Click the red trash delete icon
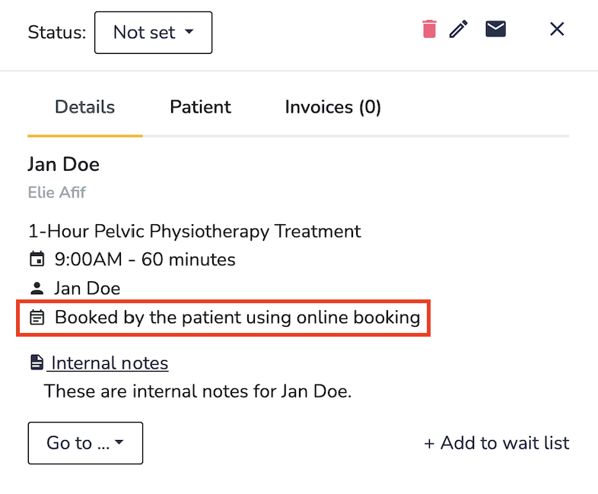 (x=430, y=30)
